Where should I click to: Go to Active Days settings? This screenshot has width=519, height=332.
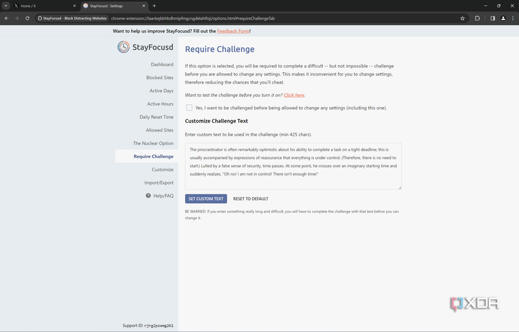point(161,91)
